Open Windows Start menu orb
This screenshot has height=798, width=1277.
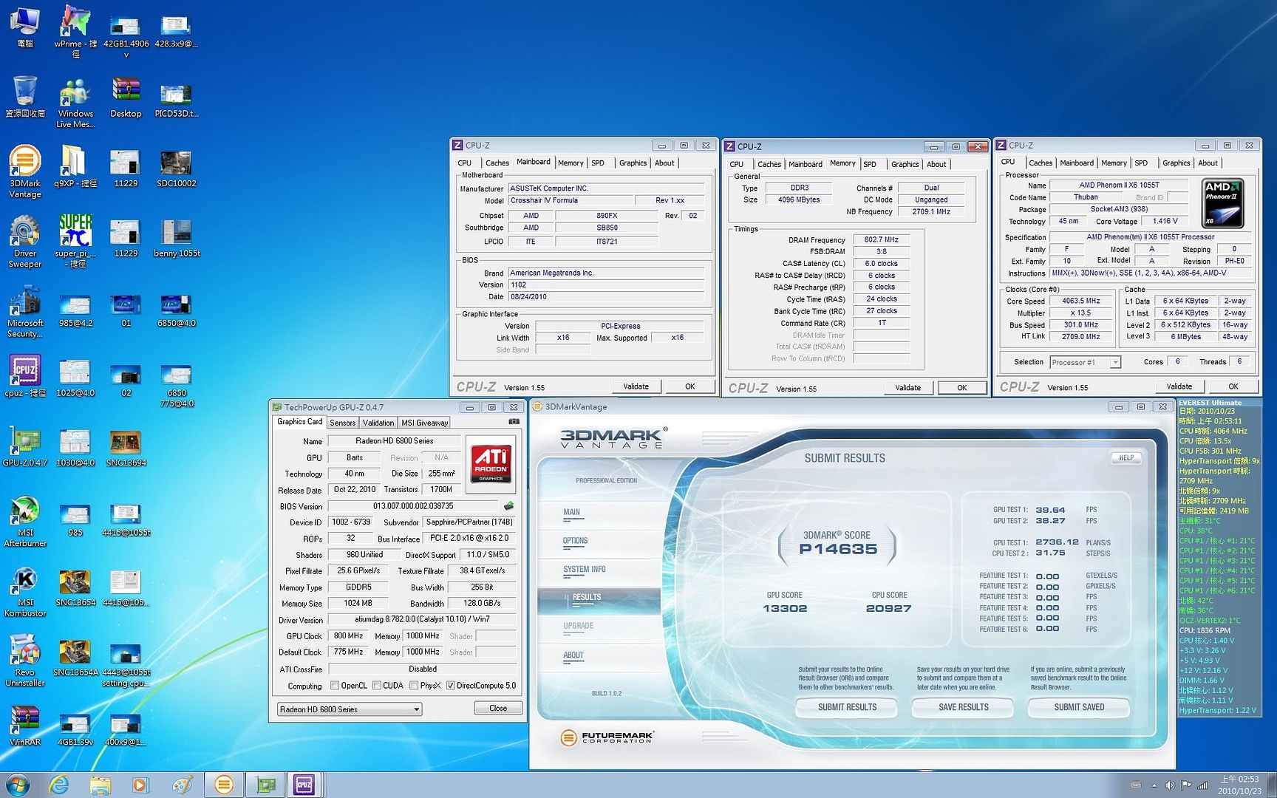coord(17,784)
